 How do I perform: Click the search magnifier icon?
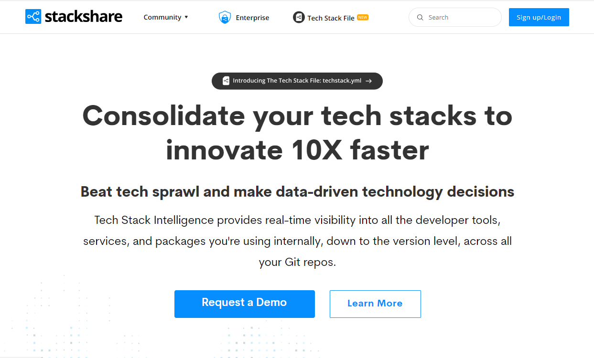point(420,17)
